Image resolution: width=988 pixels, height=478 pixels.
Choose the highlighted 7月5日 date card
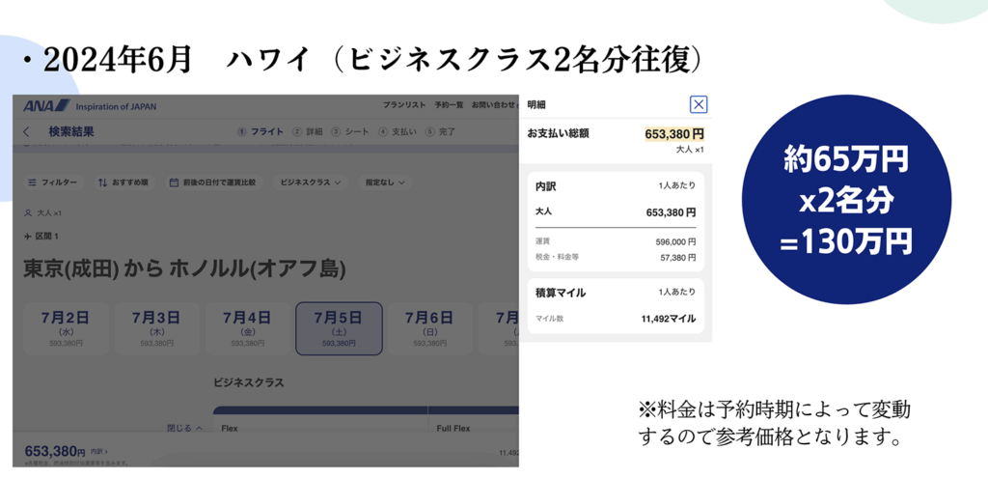339,328
